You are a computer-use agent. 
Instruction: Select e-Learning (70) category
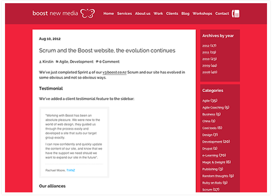pyautogui.click(x=214, y=155)
